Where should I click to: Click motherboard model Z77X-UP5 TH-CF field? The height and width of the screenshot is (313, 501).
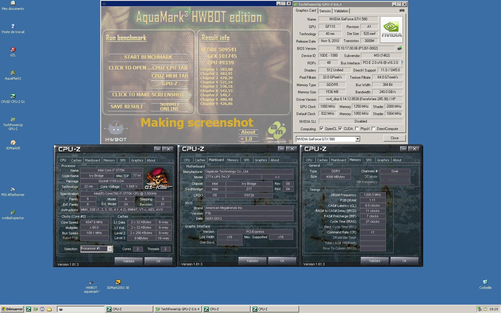pyautogui.click(x=233, y=177)
